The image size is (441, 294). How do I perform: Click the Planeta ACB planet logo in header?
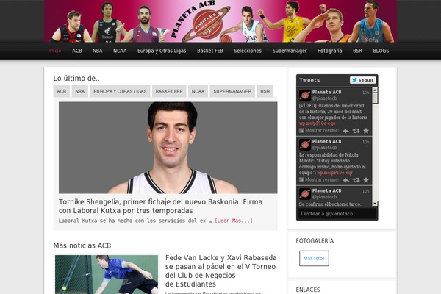208,24
